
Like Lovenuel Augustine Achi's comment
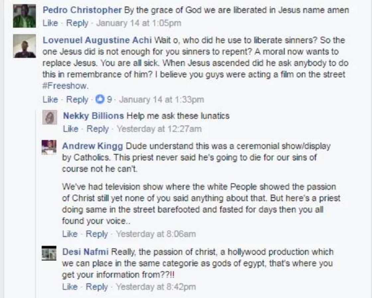[x=50, y=99]
